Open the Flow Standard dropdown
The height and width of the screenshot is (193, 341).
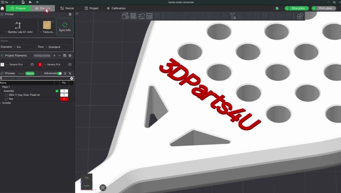[x=58, y=47]
